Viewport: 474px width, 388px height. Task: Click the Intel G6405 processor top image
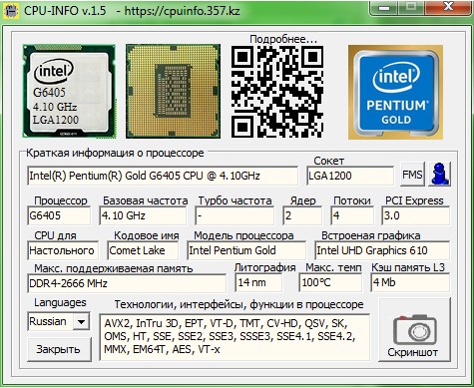coord(69,92)
